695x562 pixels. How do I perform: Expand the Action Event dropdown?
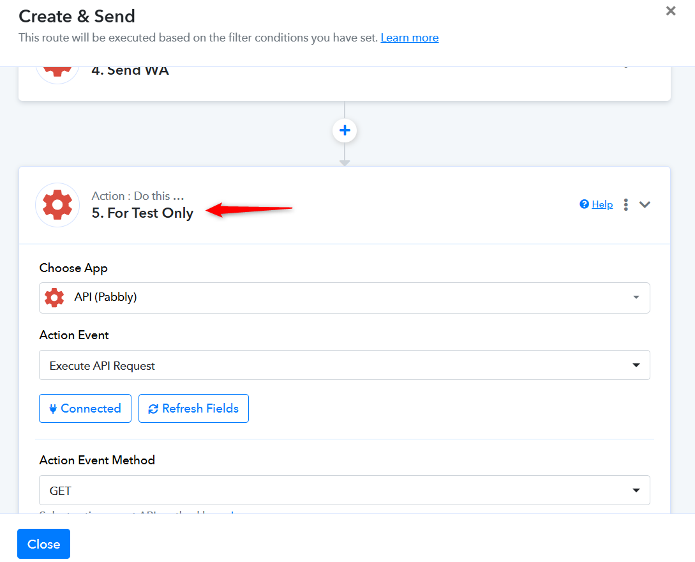point(636,365)
